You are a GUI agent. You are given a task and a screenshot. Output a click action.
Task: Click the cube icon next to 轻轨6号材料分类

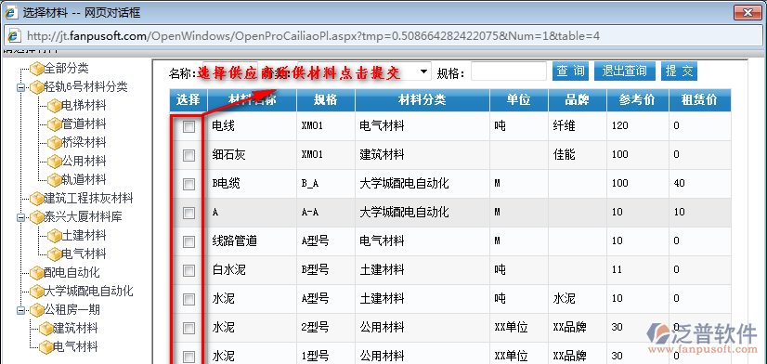pyautogui.click(x=37, y=87)
